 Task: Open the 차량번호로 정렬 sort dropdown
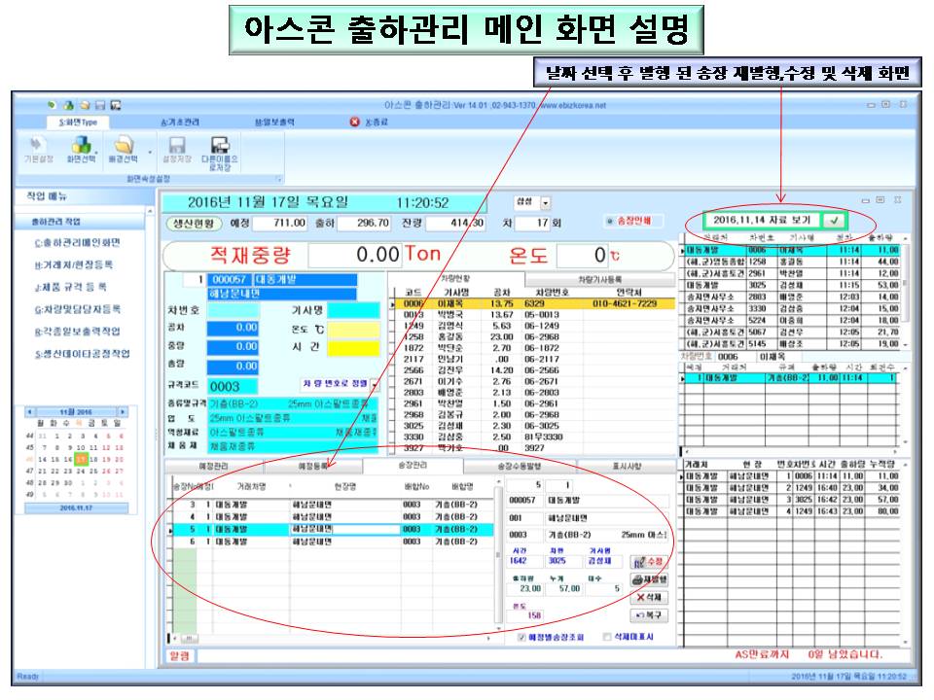375,385
